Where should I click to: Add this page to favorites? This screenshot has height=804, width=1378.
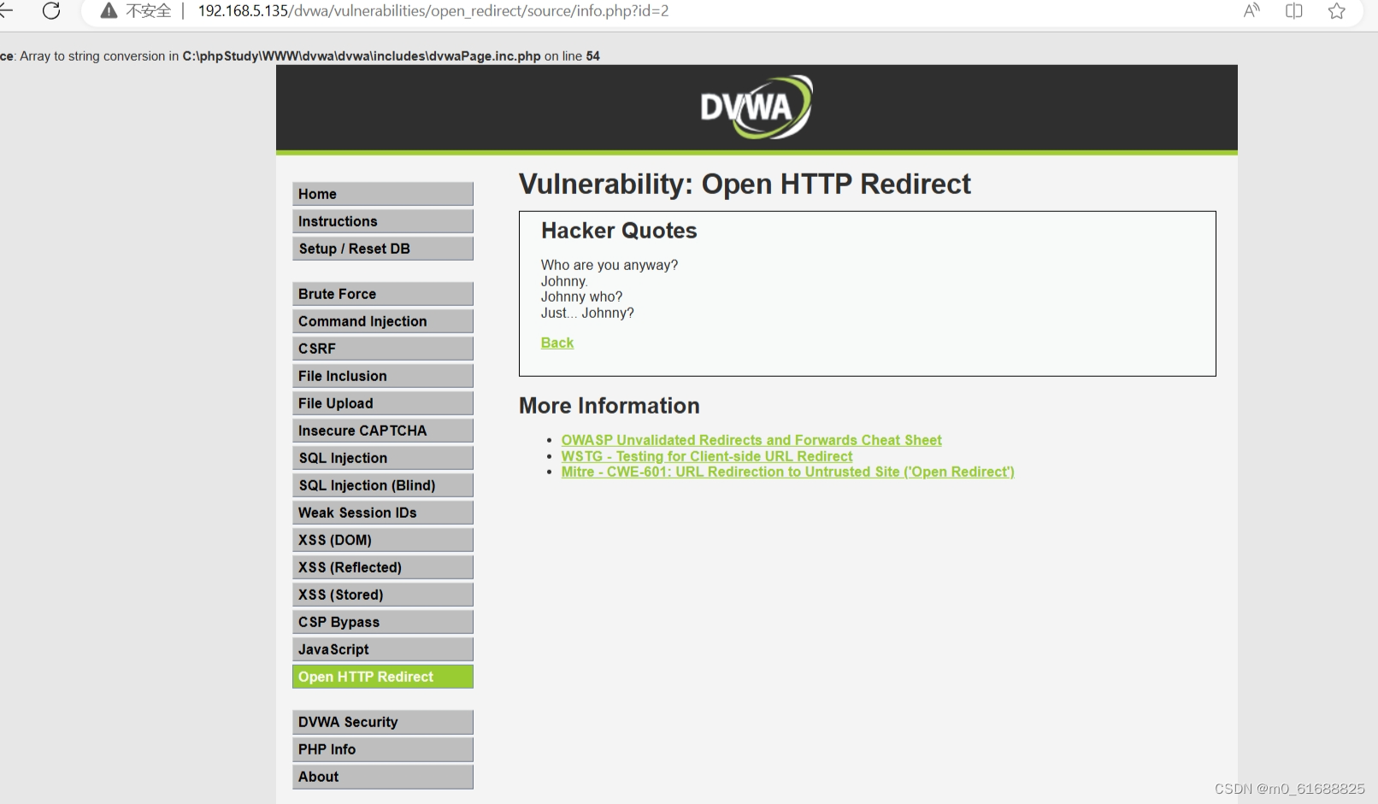[x=1335, y=11]
